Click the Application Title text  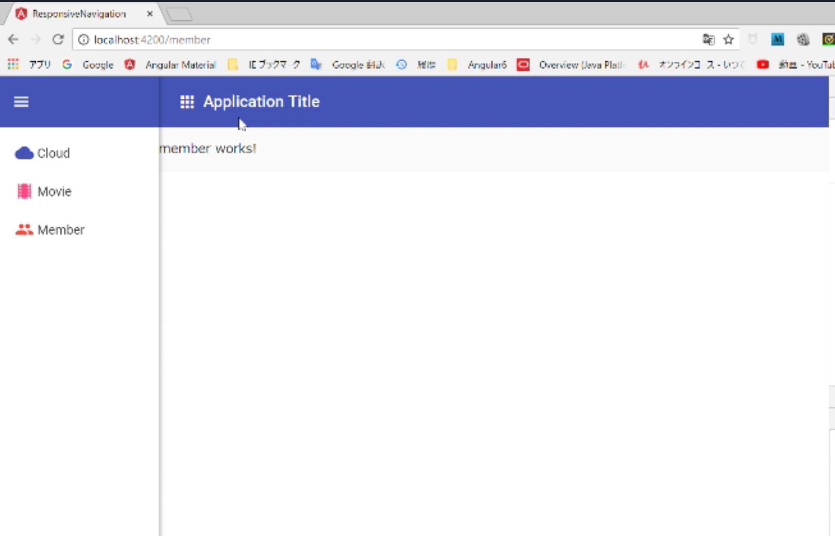click(x=261, y=102)
